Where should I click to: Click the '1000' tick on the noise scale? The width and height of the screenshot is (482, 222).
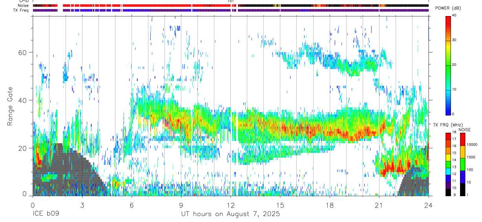[471, 157]
